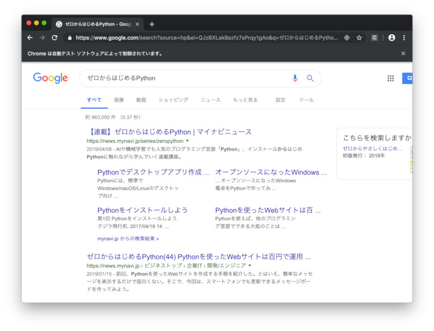Bookmark this page with the star icon
This screenshot has width=434, height=331.
[x=359, y=37]
